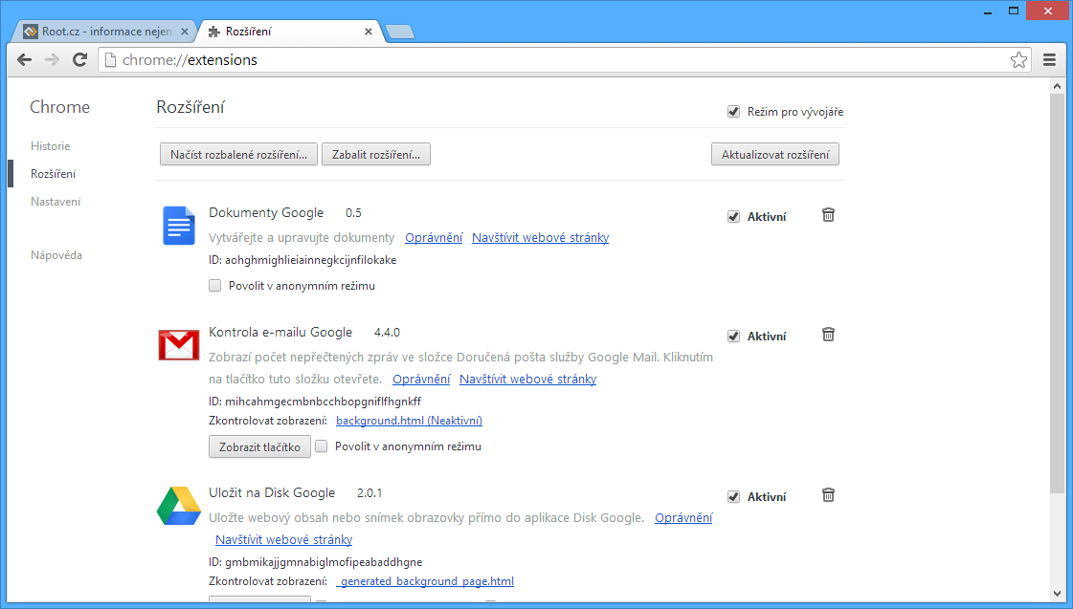The width and height of the screenshot is (1073, 609).
Task: Open Historie in the sidebar
Action: [x=51, y=146]
